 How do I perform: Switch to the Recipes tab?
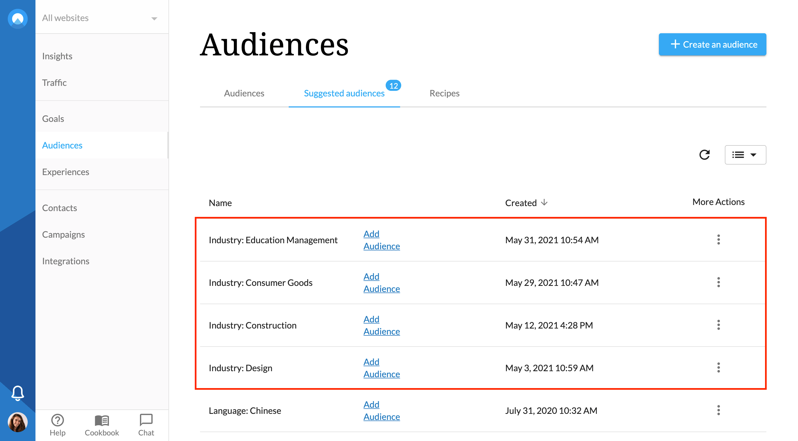click(444, 93)
